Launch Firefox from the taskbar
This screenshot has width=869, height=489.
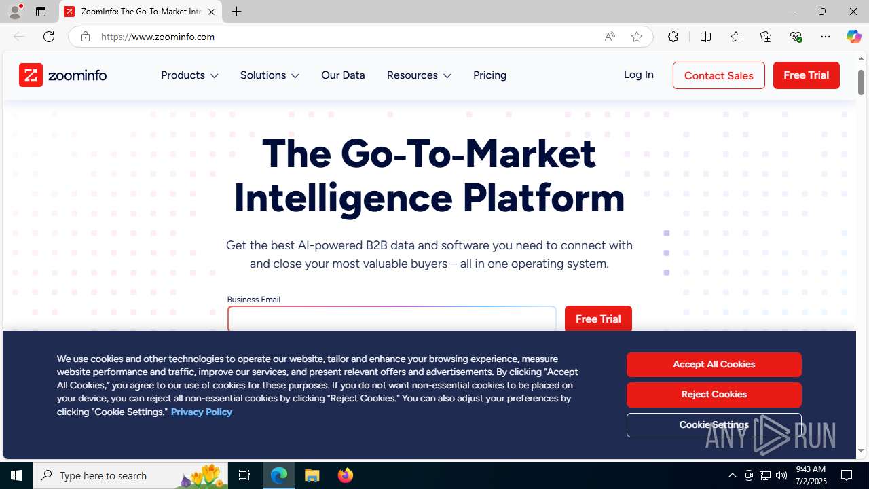coord(346,475)
